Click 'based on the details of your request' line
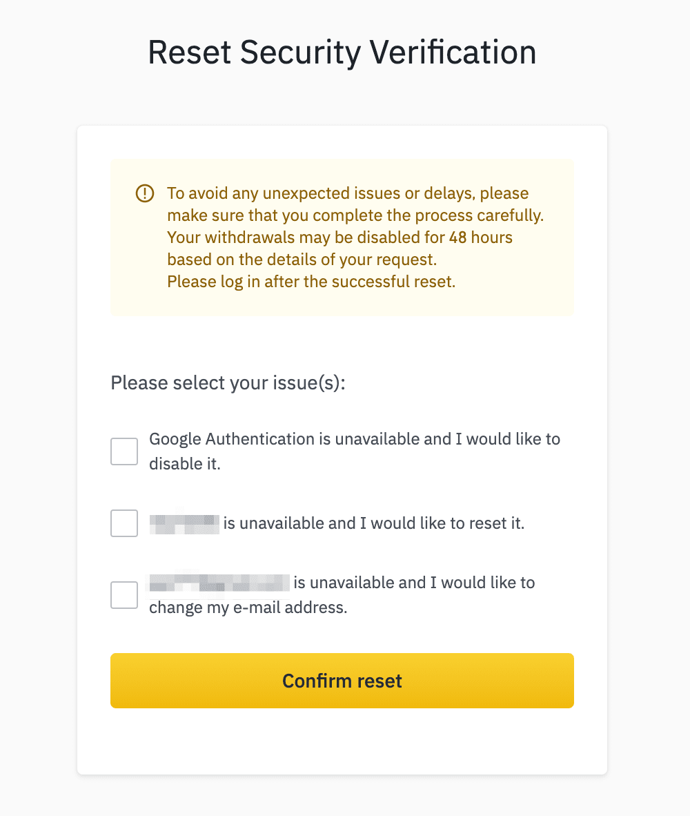The image size is (690, 816). coord(302,260)
